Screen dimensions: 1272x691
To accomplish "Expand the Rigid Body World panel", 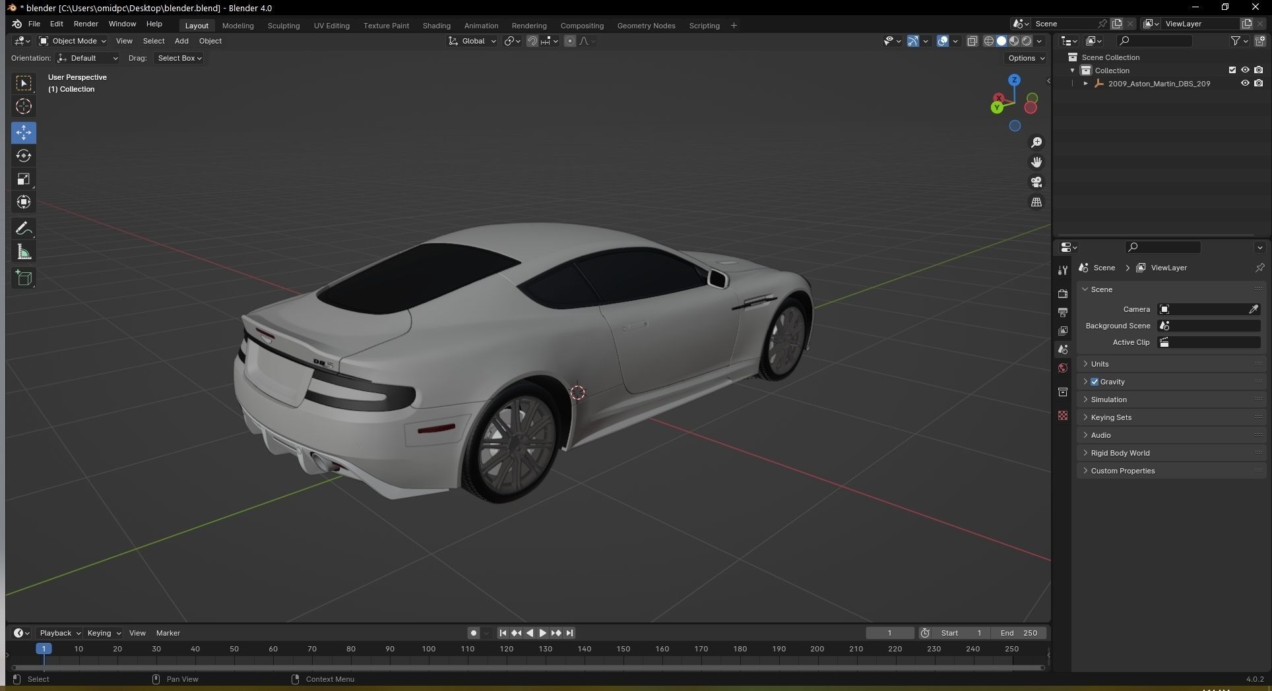I will [x=1171, y=453].
